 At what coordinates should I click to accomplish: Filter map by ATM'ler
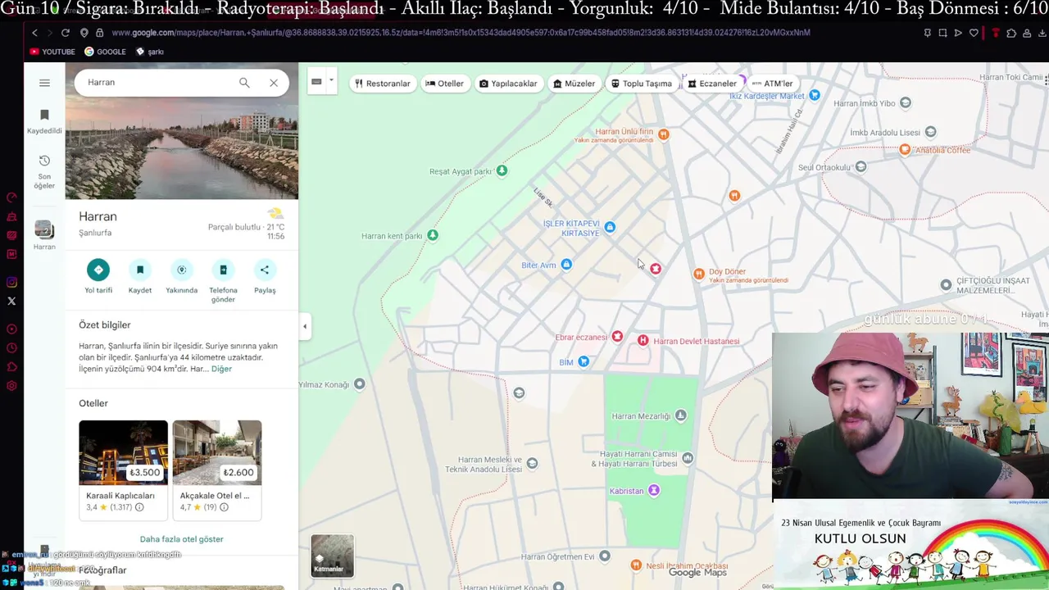point(772,84)
